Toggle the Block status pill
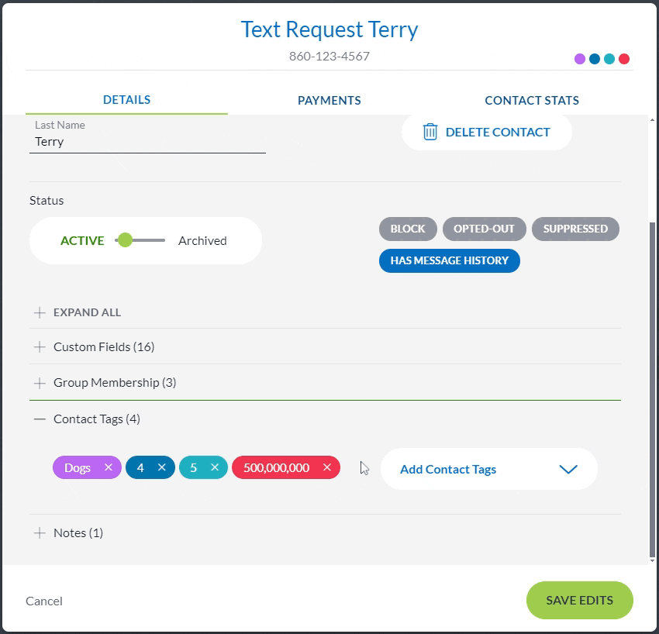 [408, 229]
